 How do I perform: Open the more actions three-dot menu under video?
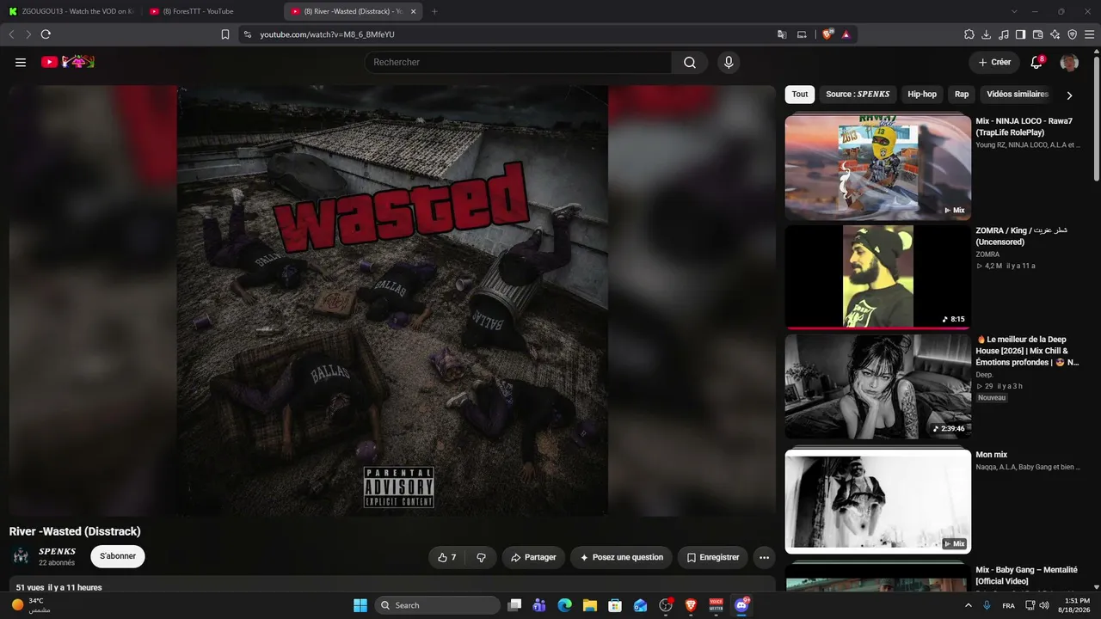(764, 557)
